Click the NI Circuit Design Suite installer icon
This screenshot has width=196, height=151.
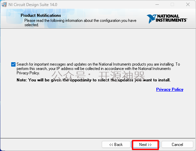coord(4,5)
